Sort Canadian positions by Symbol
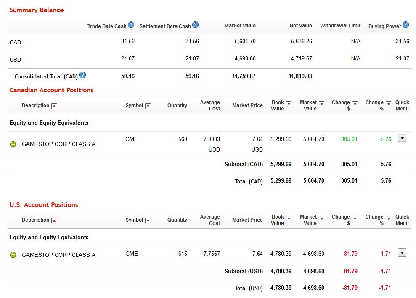416x298 pixels. point(148,106)
